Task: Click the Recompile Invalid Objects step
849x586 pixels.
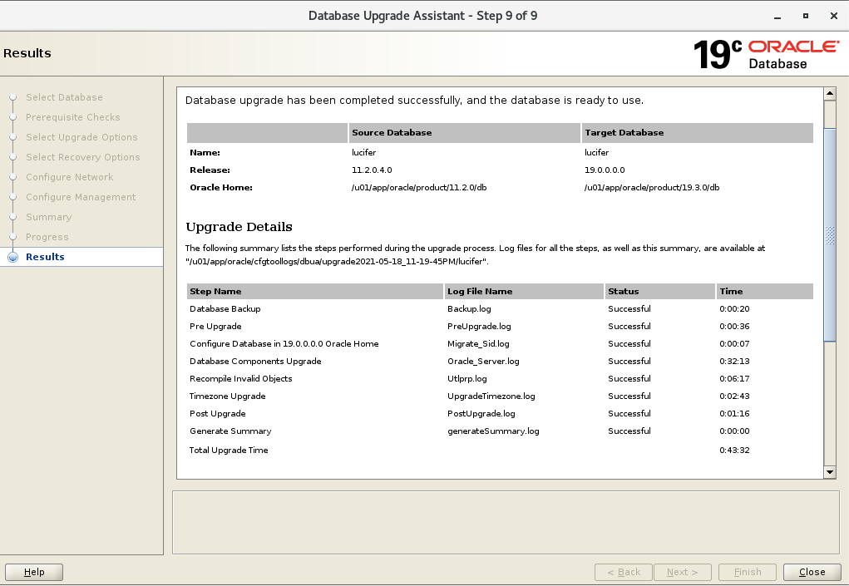Action: pos(241,379)
